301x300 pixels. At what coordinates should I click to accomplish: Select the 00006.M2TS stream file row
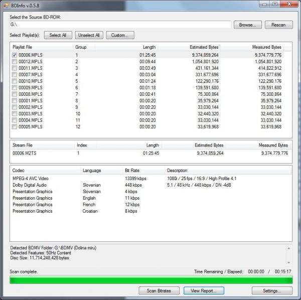pos(23,153)
